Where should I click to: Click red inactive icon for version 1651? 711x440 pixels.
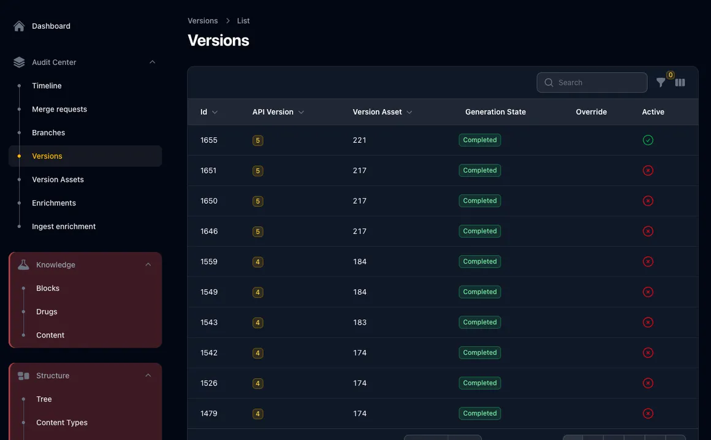click(648, 170)
